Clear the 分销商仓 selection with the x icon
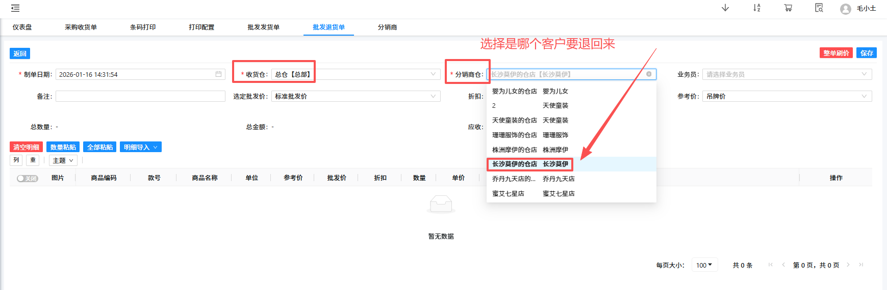Screen dimensions: 887x290 click(649, 74)
